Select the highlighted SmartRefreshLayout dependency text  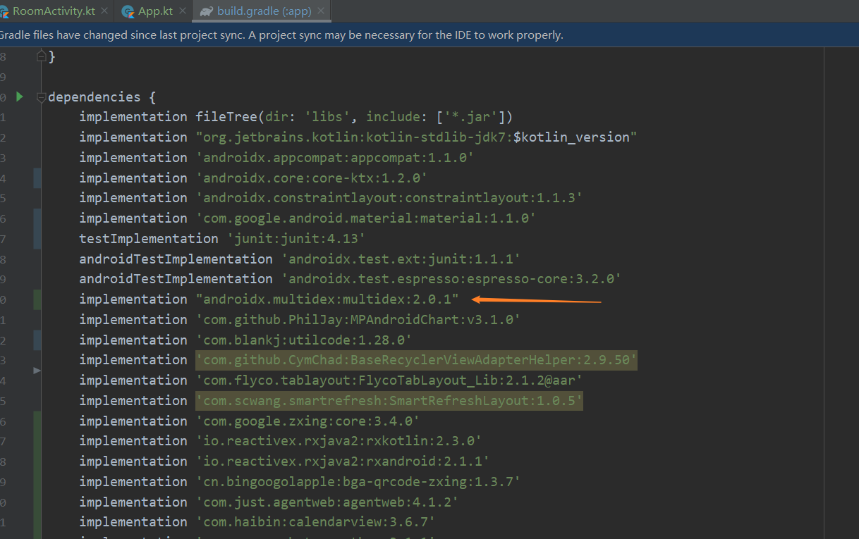pos(388,400)
